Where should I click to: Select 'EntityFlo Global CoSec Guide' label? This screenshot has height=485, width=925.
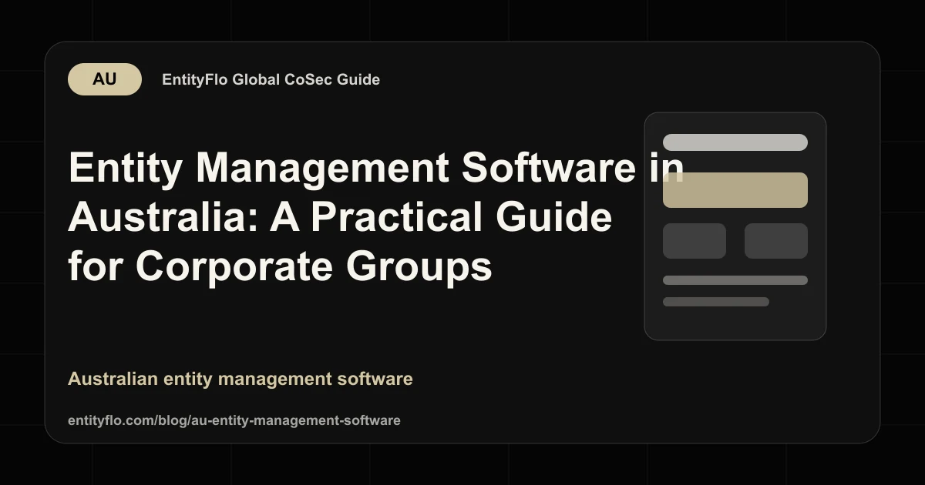pos(271,79)
